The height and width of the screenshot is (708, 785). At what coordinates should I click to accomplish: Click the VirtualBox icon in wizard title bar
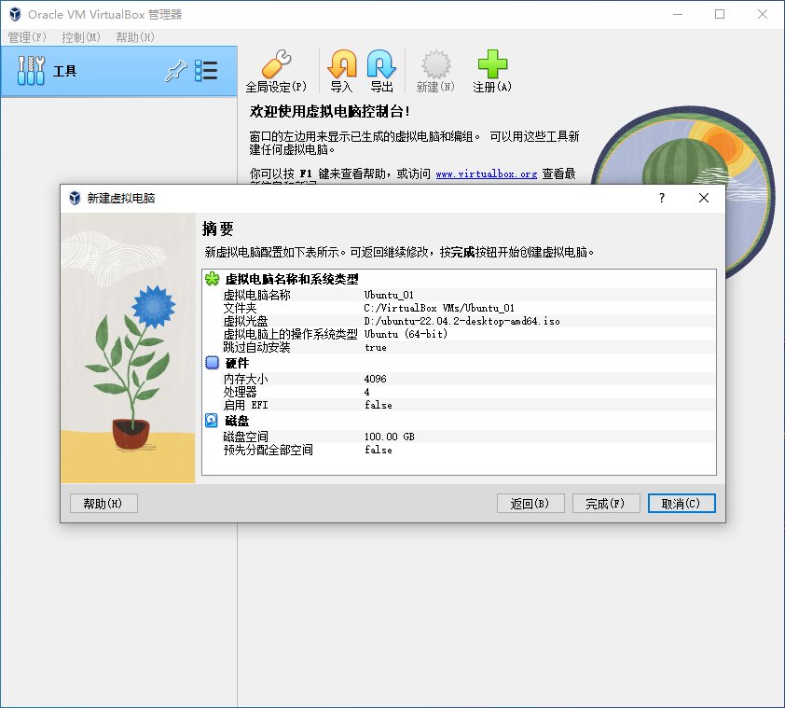pyautogui.click(x=75, y=198)
